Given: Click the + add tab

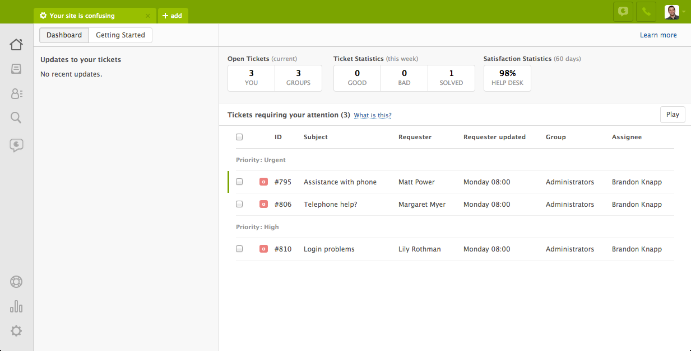Looking at the screenshot, I should 173,16.
